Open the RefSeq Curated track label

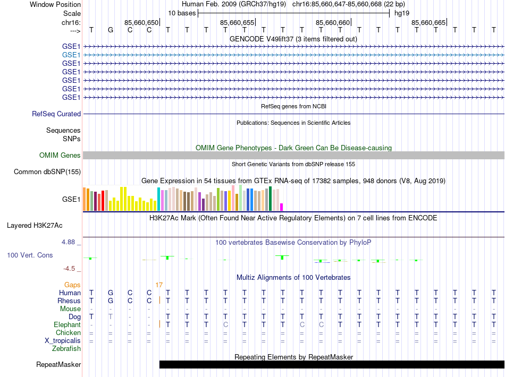56,114
